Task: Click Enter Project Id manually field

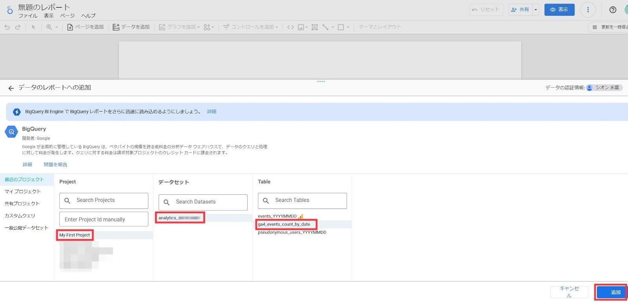Action: pyautogui.click(x=104, y=219)
